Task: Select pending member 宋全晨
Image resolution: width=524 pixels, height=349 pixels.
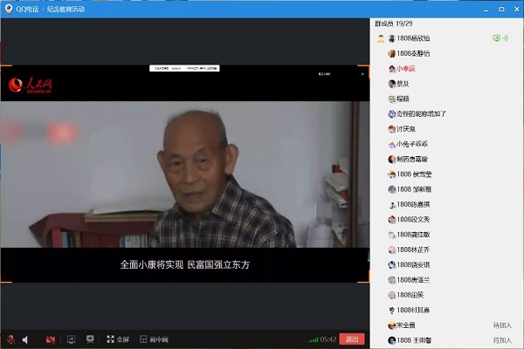Action: pyautogui.click(x=404, y=325)
